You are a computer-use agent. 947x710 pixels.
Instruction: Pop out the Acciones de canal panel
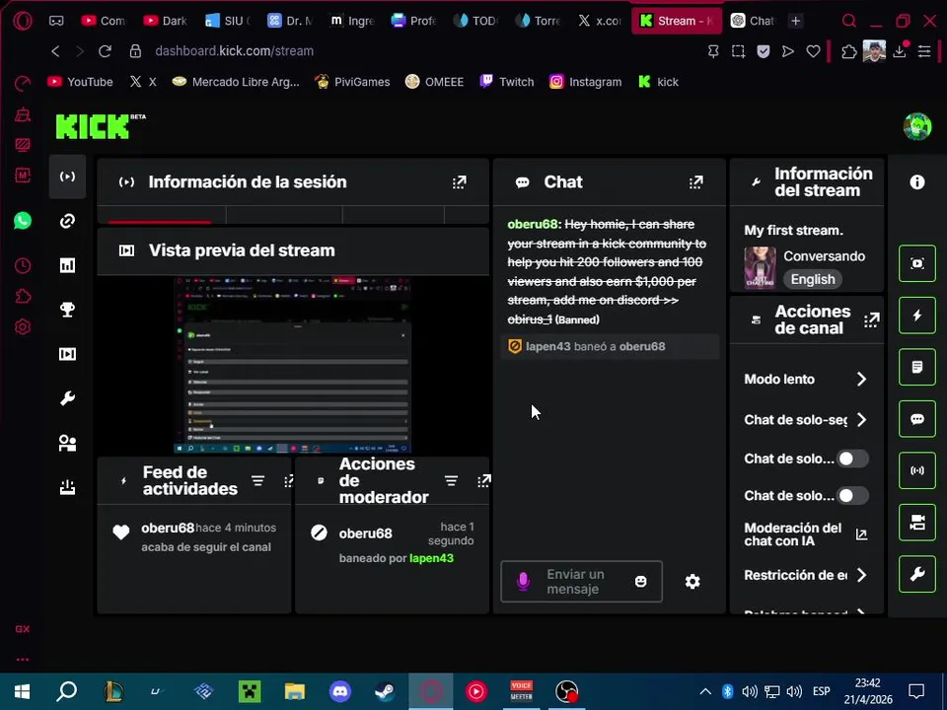[x=871, y=319]
